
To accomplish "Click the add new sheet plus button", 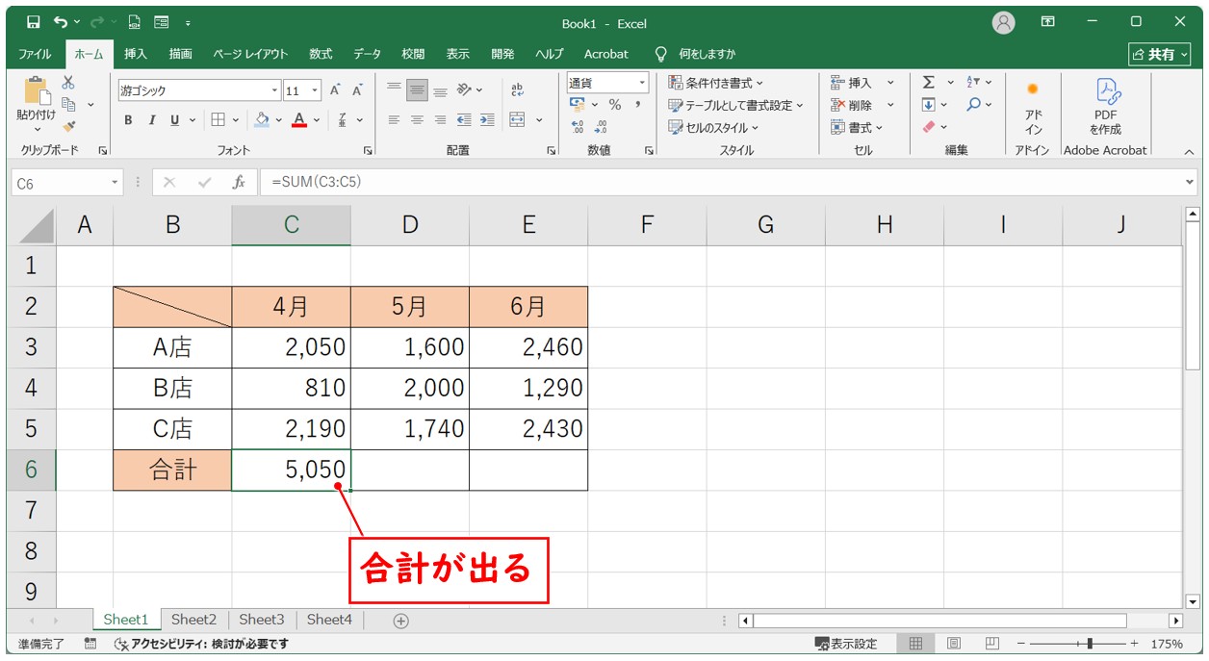I will [x=401, y=621].
